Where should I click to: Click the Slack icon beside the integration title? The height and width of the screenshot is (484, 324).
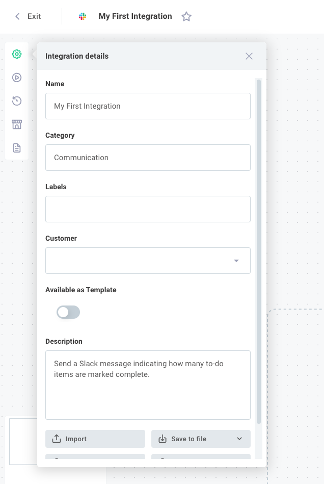[x=83, y=16]
